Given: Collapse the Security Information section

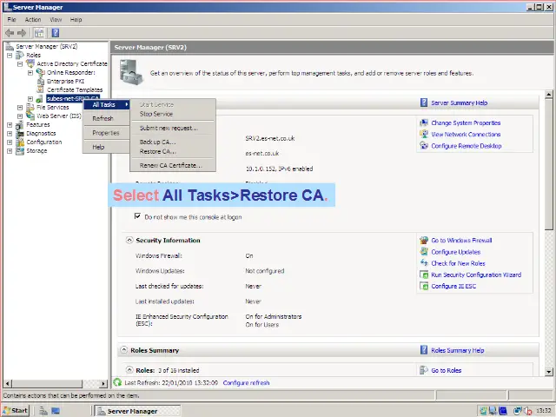Looking at the screenshot, I should click(129, 240).
